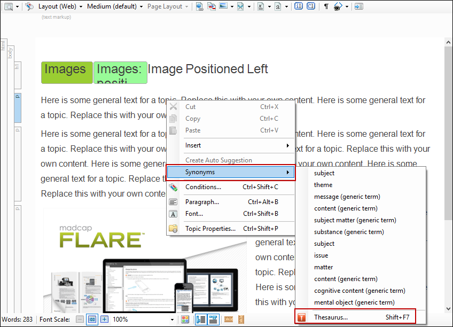The width and height of the screenshot is (453, 327).
Task: Toggle the eye tag-visibility icon
Action: [338, 6]
